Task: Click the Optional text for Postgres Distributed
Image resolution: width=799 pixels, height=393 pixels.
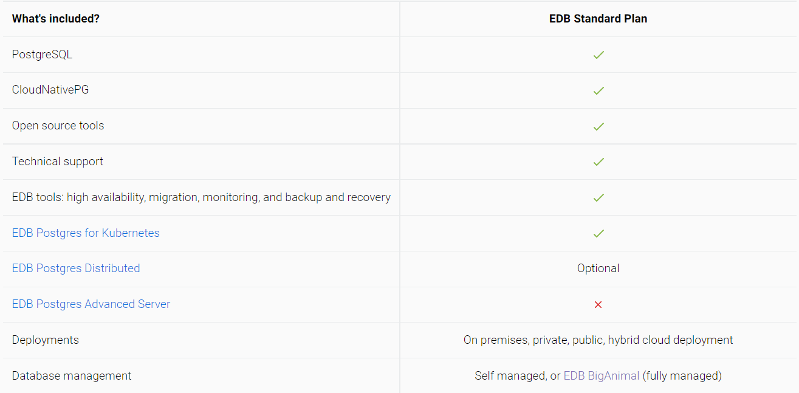Action: coord(598,268)
